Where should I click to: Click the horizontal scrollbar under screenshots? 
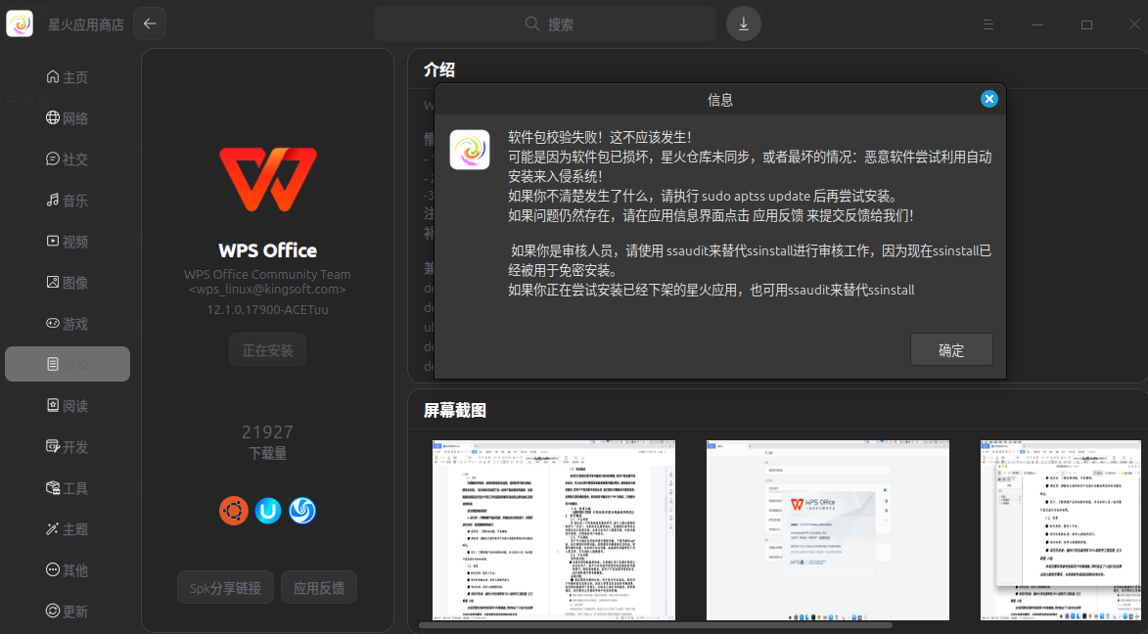click(656, 625)
